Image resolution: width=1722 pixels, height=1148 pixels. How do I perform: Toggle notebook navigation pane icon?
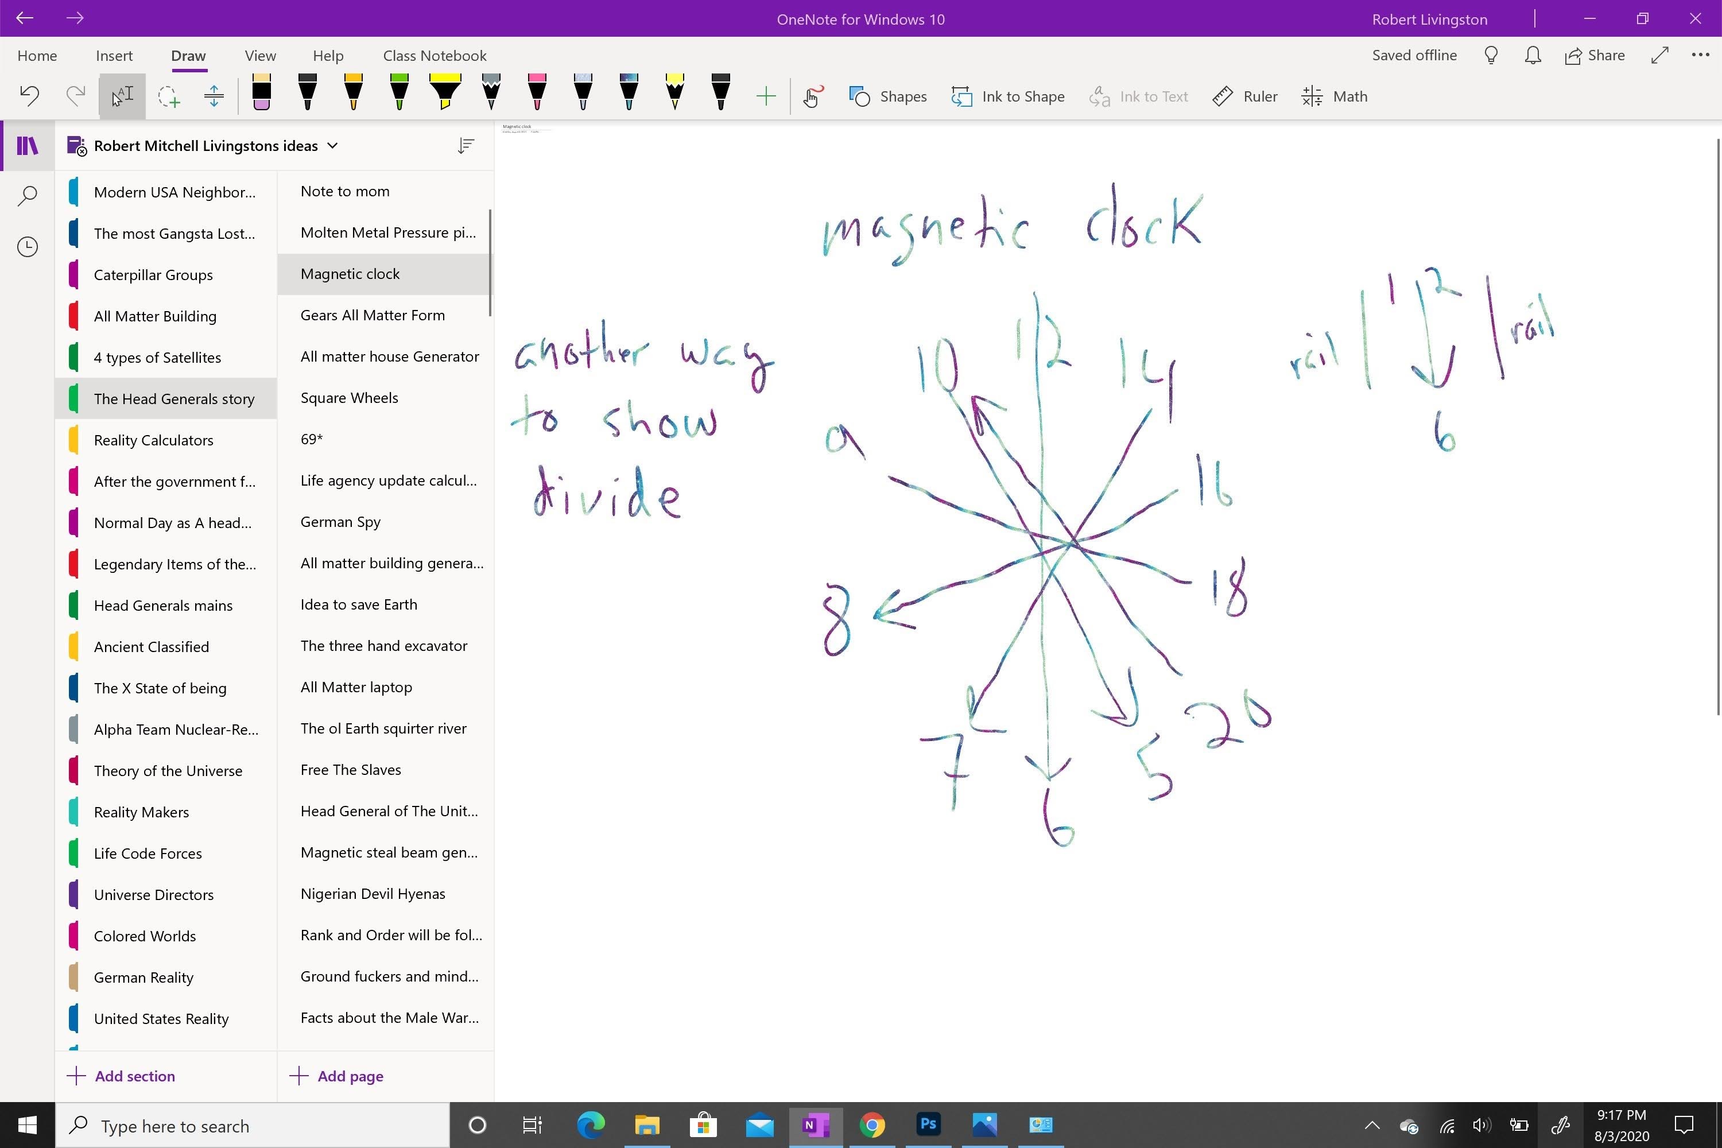click(27, 146)
